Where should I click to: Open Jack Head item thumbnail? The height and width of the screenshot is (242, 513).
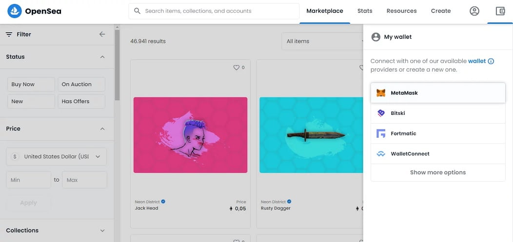tap(190, 135)
